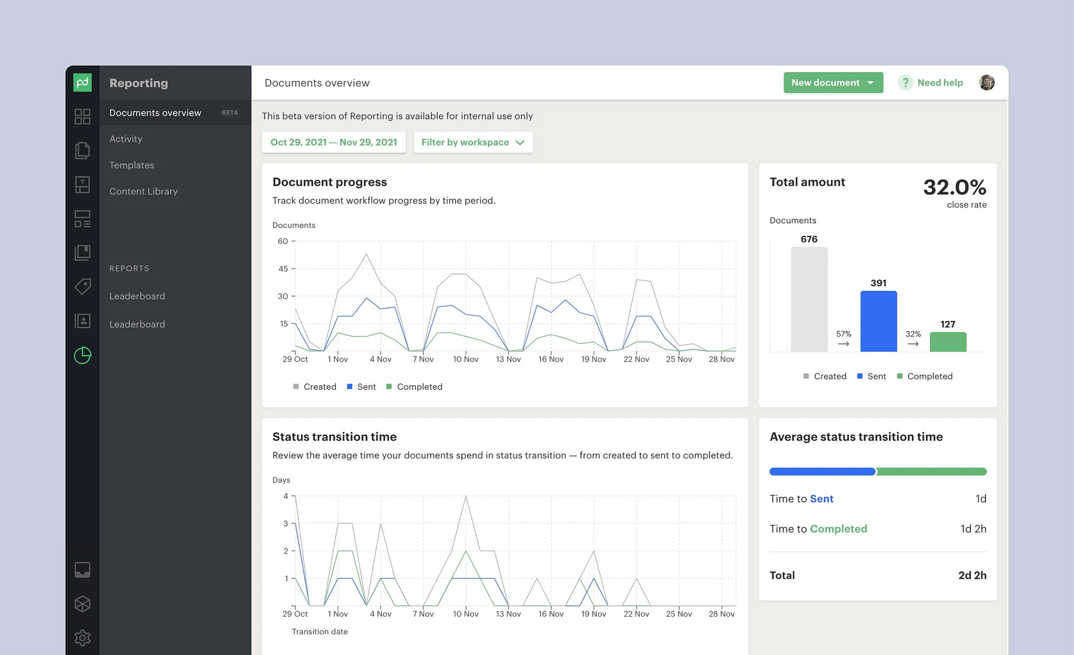Click the Forms icon in the sidebar
Image resolution: width=1074 pixels, height=655 pixels.
[x=82, y=218]
